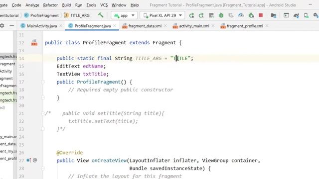Click the TITLE_ARG constant on line 14
This screenshot has width=319, height=179.
pos(149,59)
